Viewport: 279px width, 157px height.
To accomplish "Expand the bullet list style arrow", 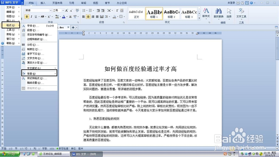I will point(87,11).
